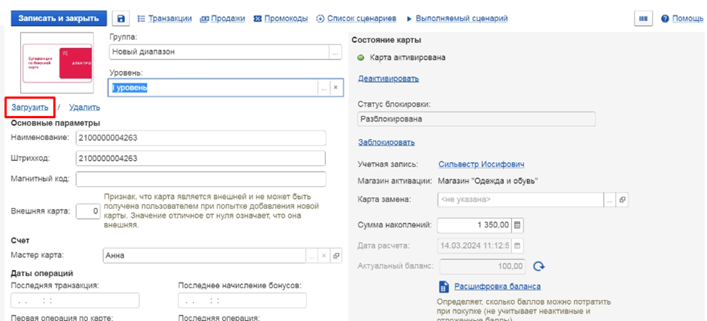Open the Продажи page
This screenshot has height=321, width=707.
(228, 18)
